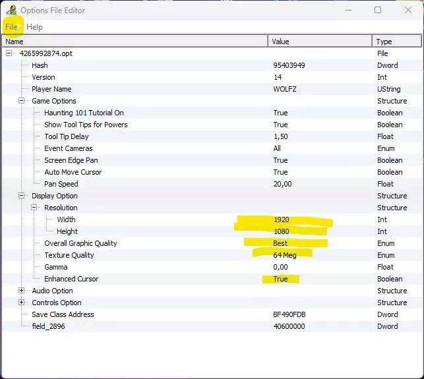Select the Hash row
Viewport: 424px width, 379px height.
click(212, 65)
